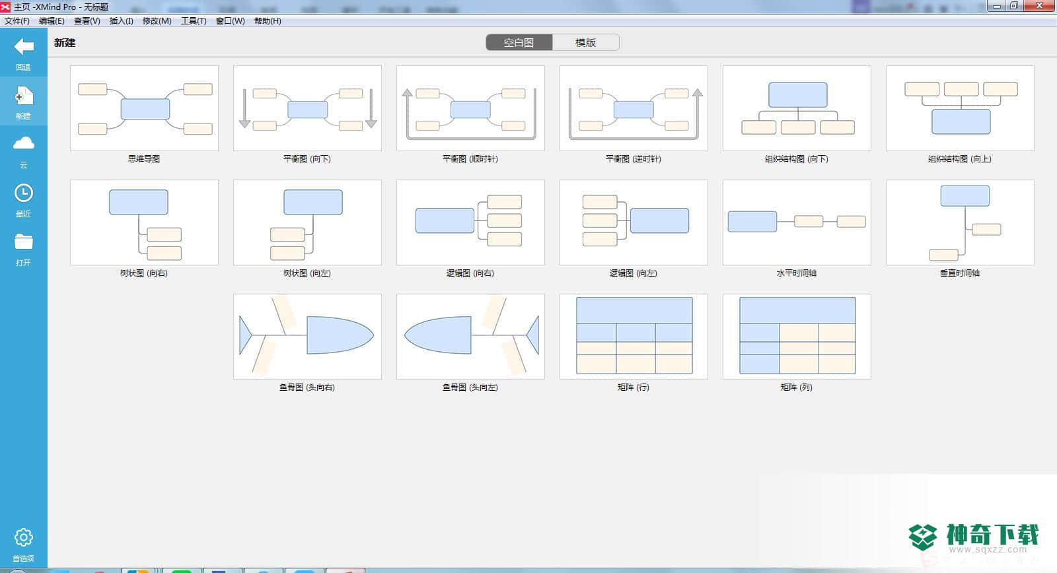Switch to the 空白图 tab
Viewport: 1057px width, 573px height.
pos(519,42)
